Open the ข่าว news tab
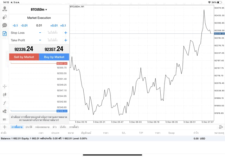Viewport: 225px width, 157px height. click(54, 127)
